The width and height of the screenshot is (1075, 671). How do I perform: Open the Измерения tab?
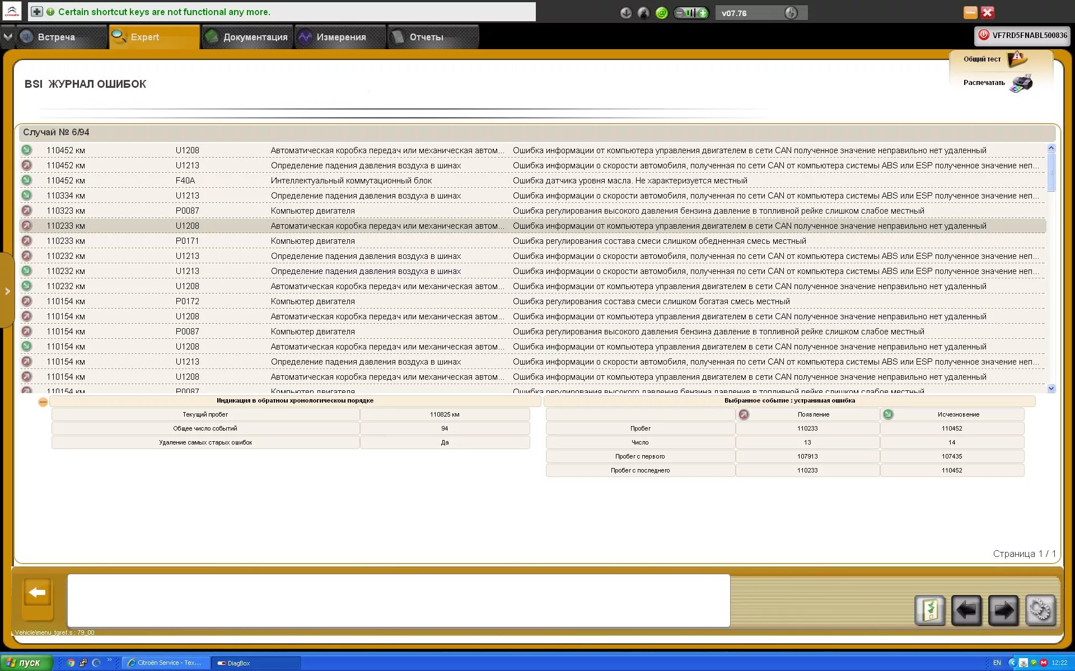click(340, 37)
